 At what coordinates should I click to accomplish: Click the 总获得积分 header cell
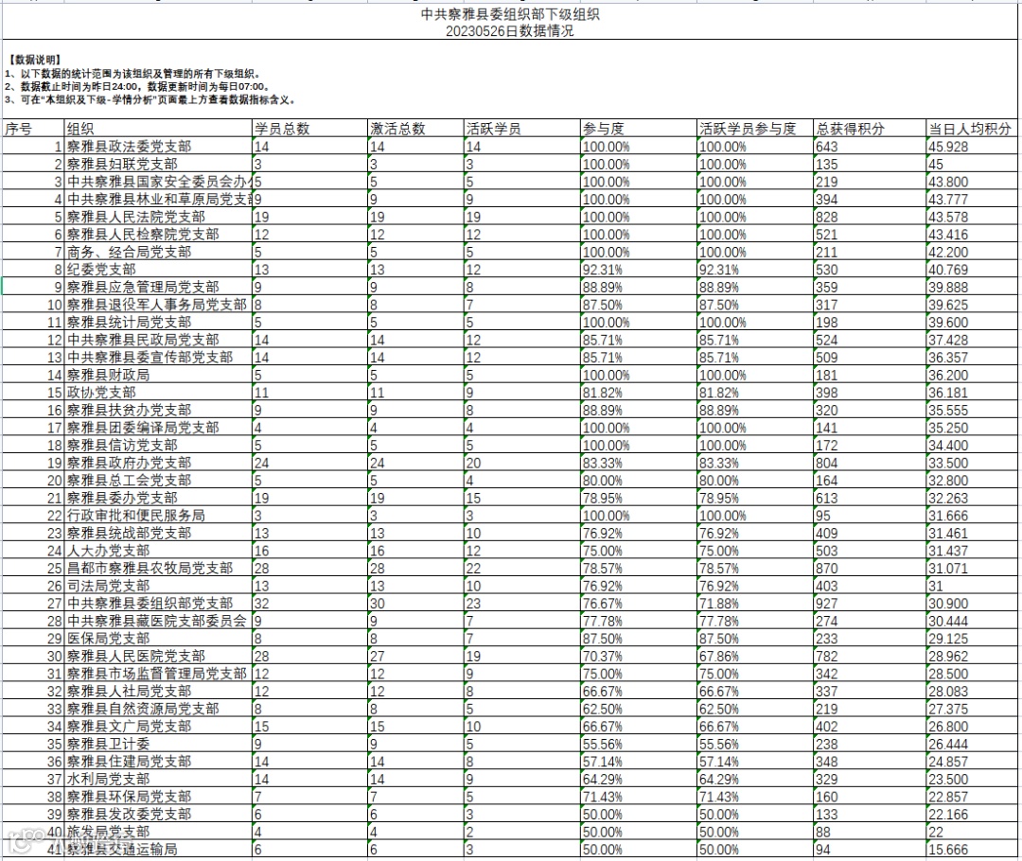click(871, 129)
